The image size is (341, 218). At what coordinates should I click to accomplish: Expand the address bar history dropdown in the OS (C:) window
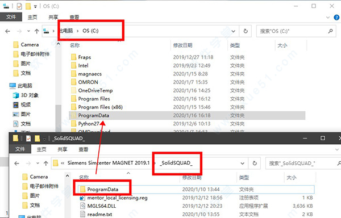pos(234,31)
